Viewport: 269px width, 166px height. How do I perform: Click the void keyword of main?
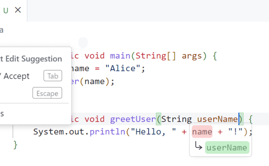pos(94,56)
